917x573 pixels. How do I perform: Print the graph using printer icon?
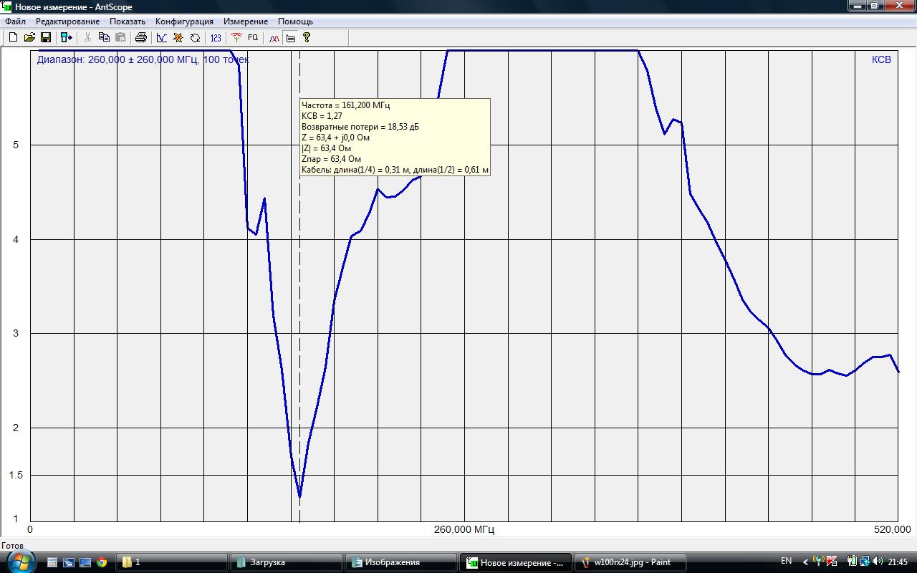point(141,37)
